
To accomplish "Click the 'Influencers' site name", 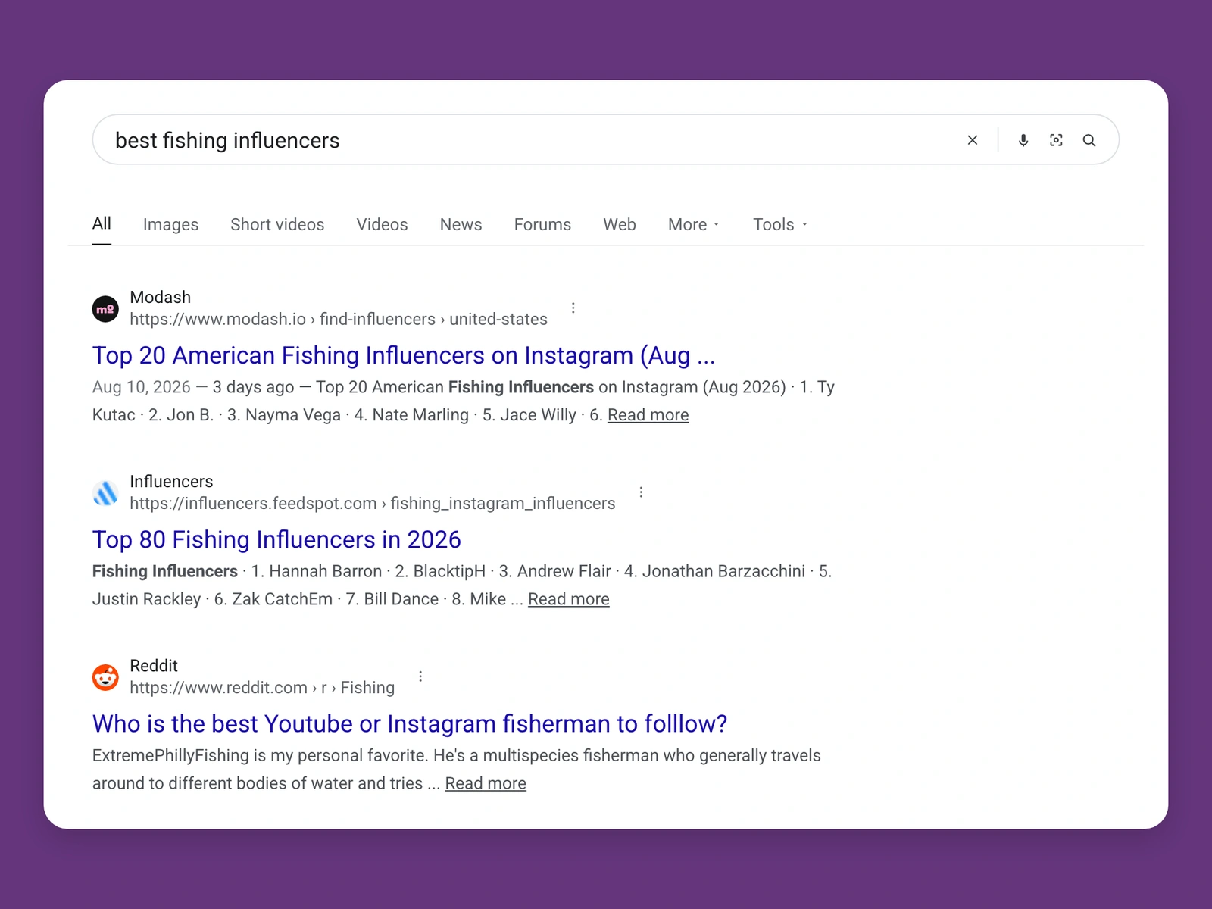I will 171,481.
